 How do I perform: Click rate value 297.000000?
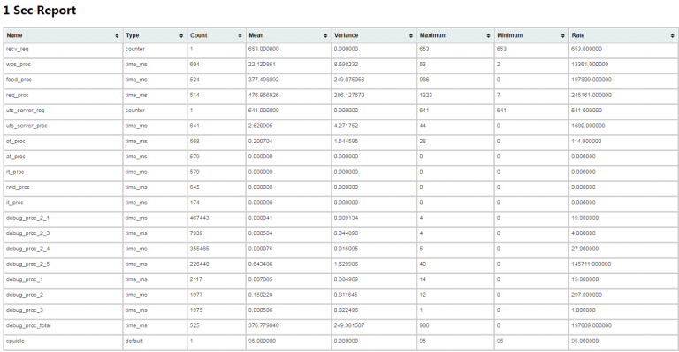point(586,295)
